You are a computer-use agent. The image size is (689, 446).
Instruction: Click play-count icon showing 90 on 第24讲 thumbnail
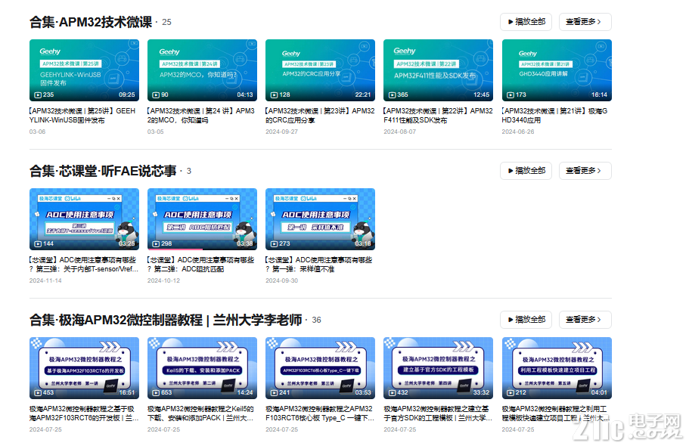tap(156, 95)
